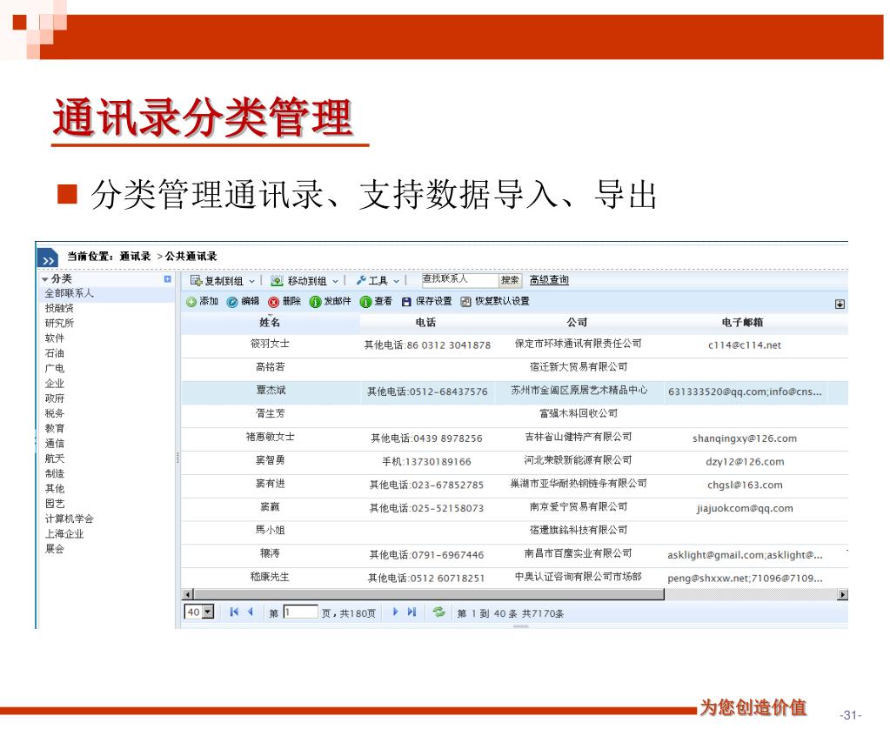The image size is (890, 743).
Task: Select 全部联系人 category
Action: pos(70,293)
